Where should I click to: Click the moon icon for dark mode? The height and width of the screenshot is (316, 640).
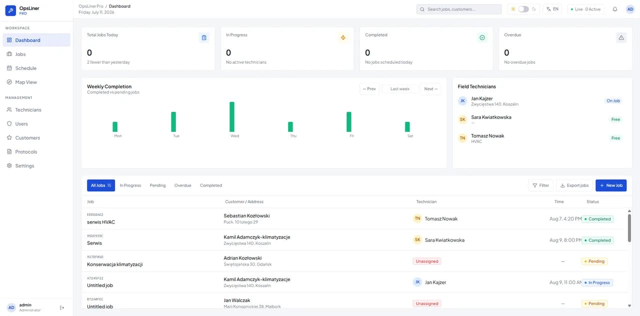pyautogui.click(x=534, y=9)
